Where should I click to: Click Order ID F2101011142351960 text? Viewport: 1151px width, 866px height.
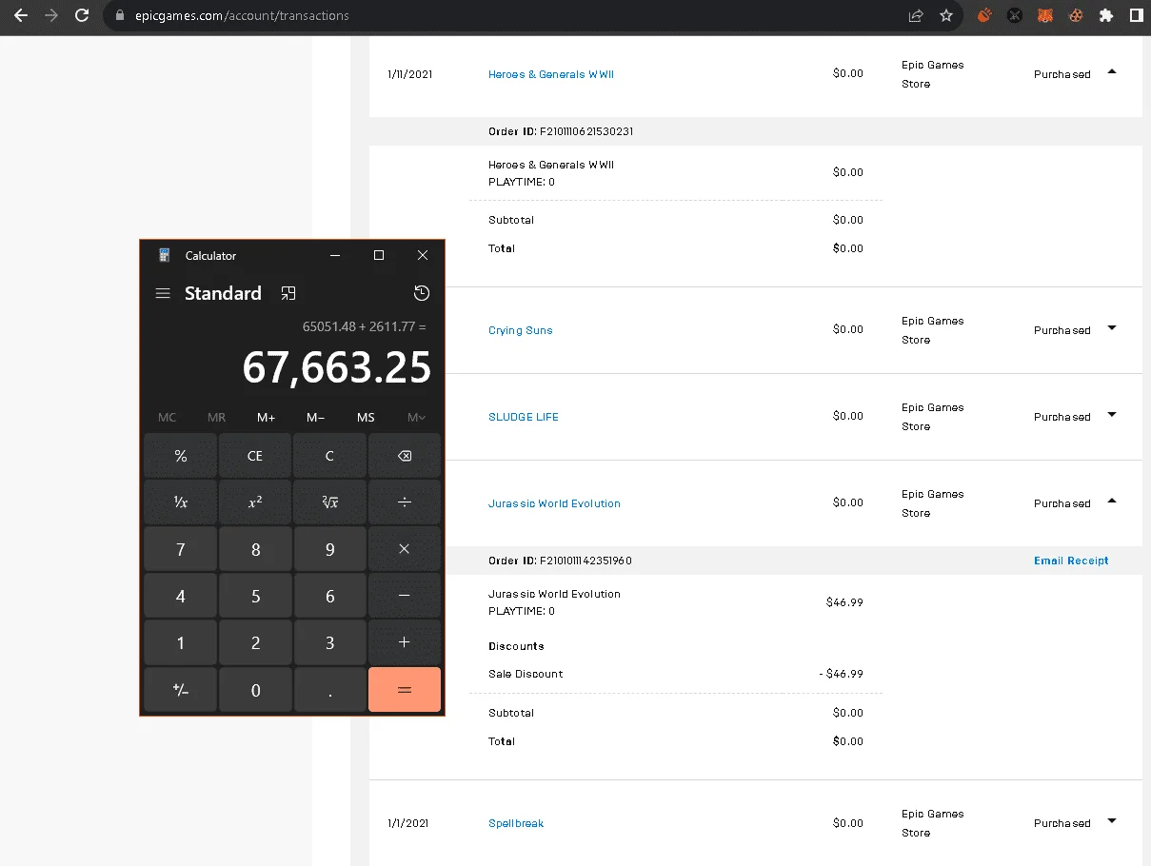[560, 561]
